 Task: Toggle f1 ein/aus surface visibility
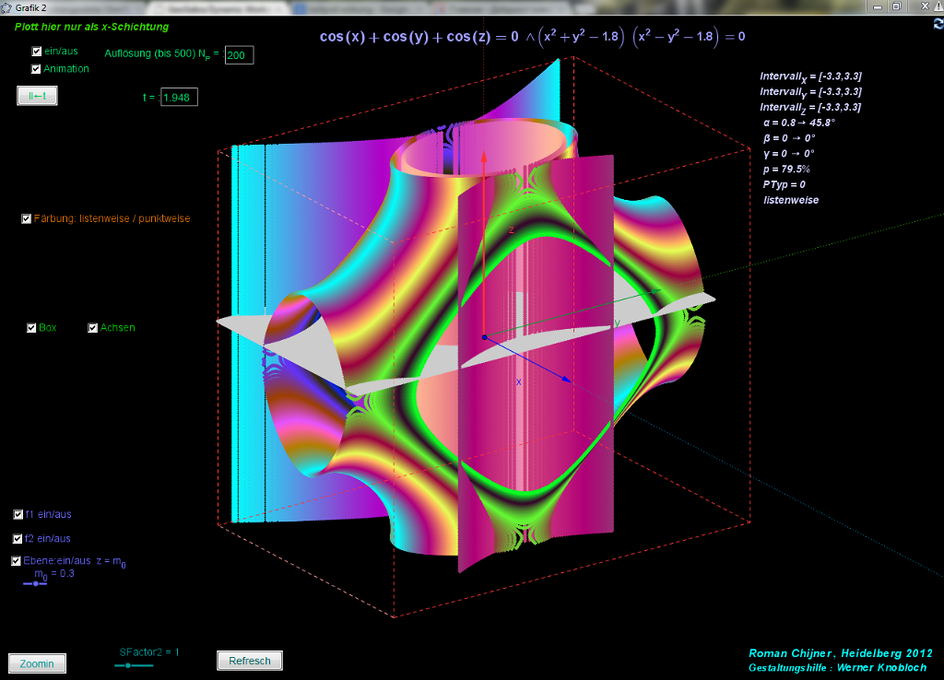click(18, 515)
